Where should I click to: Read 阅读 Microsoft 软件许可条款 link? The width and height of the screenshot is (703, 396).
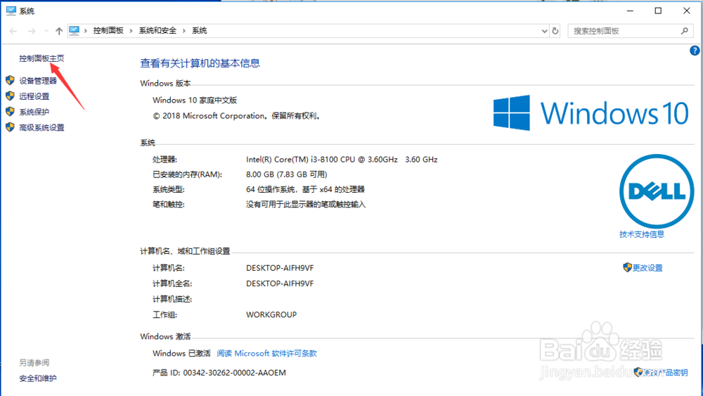pos(266,353)
